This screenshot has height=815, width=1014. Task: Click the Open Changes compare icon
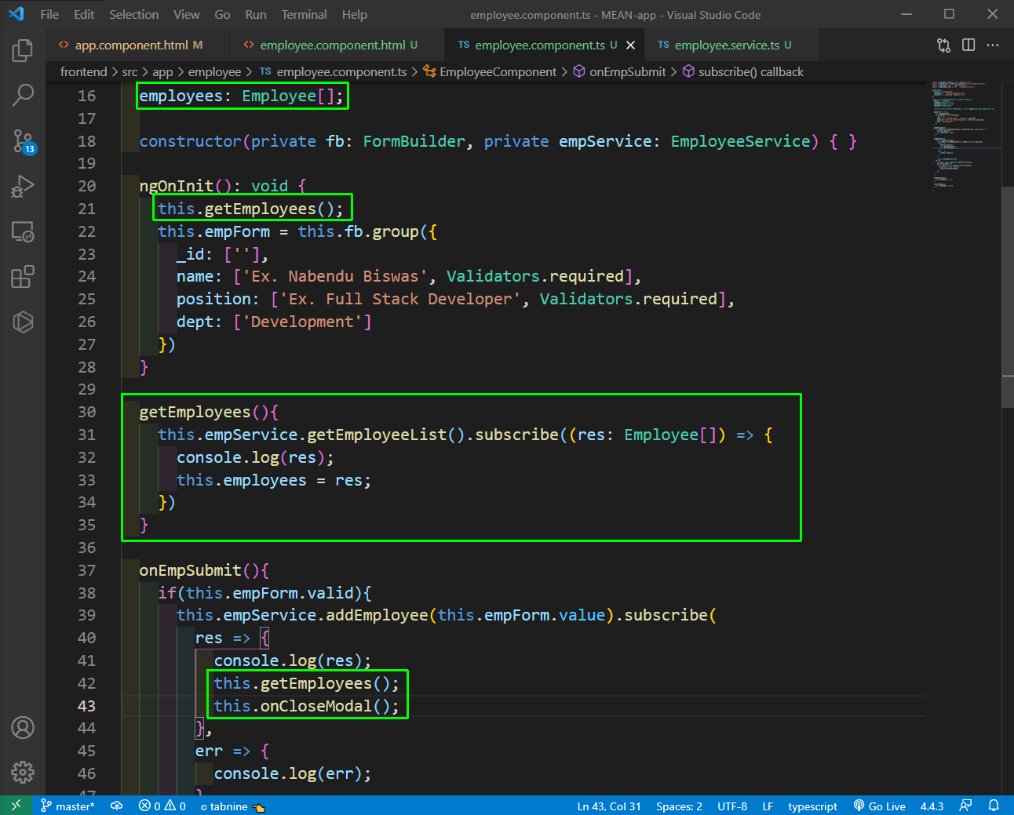943,45
